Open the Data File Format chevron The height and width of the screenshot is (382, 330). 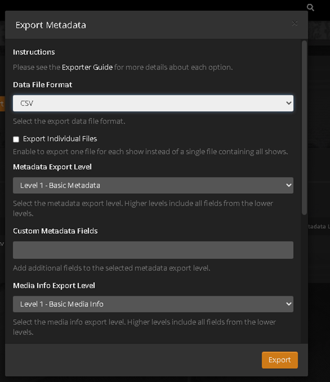click(x=288, y=103)
